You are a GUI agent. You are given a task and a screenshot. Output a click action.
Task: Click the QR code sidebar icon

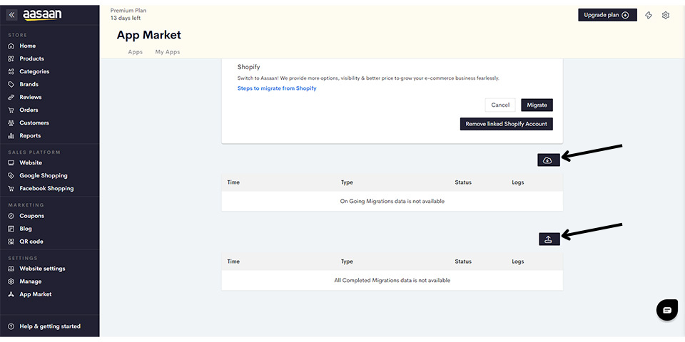pyautogui.click(x=11, y=242)
